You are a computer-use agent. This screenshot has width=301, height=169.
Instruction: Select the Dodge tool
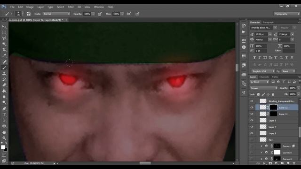pos(4,102)
